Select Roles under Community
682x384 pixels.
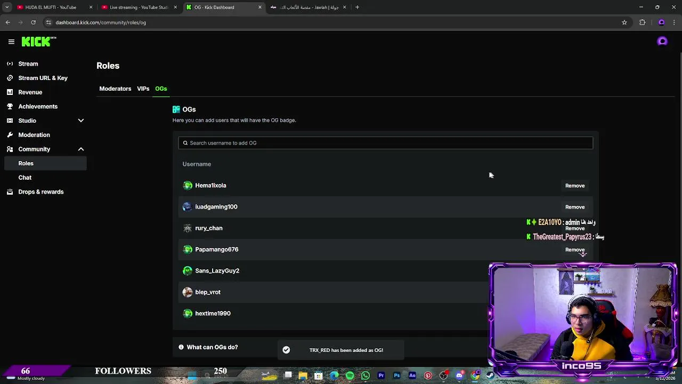click(45, 163)
